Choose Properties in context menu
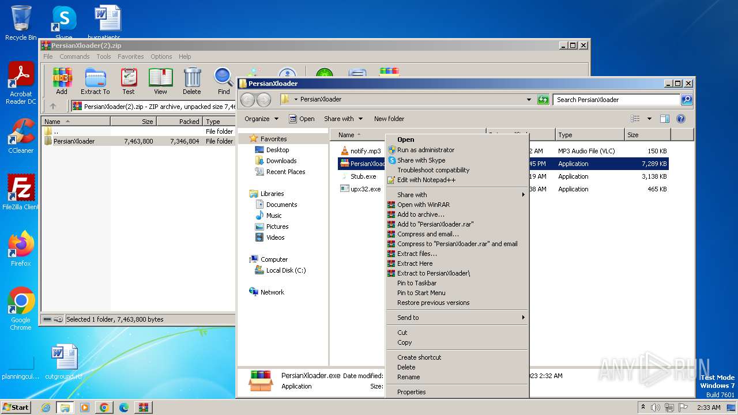738x415 pixels. point(457,392)
